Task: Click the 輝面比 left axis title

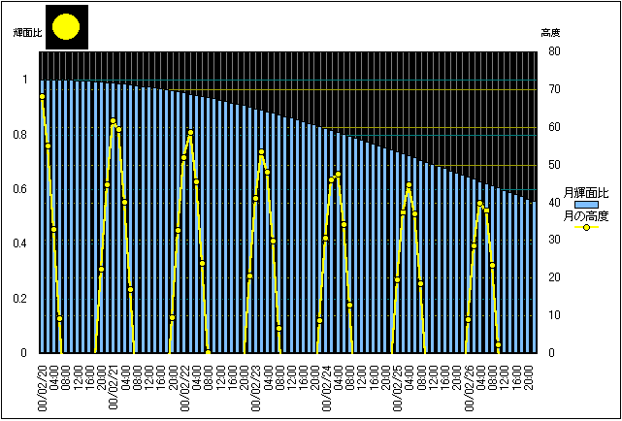Action: tap(27, 33)
